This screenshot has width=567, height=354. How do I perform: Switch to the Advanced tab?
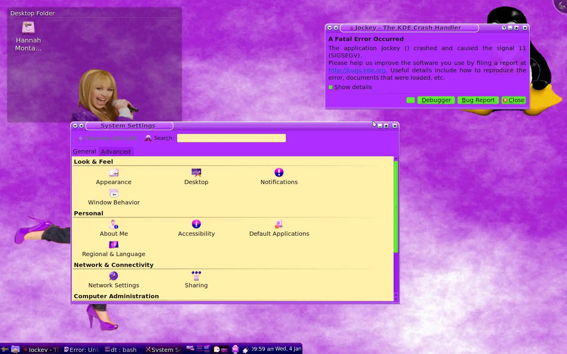(x=115, y=152)
